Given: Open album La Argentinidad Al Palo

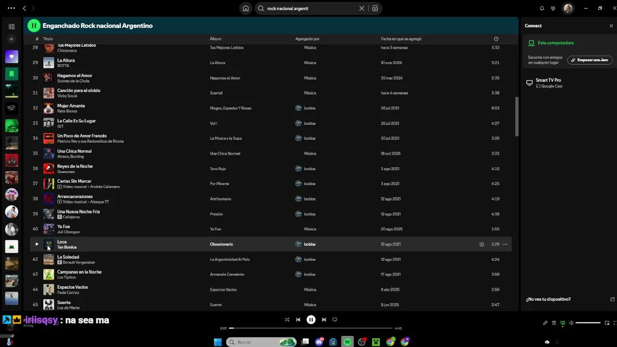Looking at the screenshot, I should (229, 259).
